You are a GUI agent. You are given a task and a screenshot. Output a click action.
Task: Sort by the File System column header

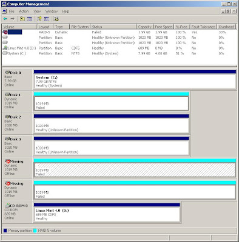[x=80, y=27]
